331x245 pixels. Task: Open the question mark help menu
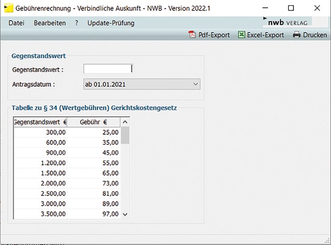click(x=77, y=23)
